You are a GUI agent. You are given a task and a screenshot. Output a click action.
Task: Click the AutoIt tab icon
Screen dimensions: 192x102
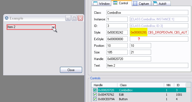[x=155, y=3]
